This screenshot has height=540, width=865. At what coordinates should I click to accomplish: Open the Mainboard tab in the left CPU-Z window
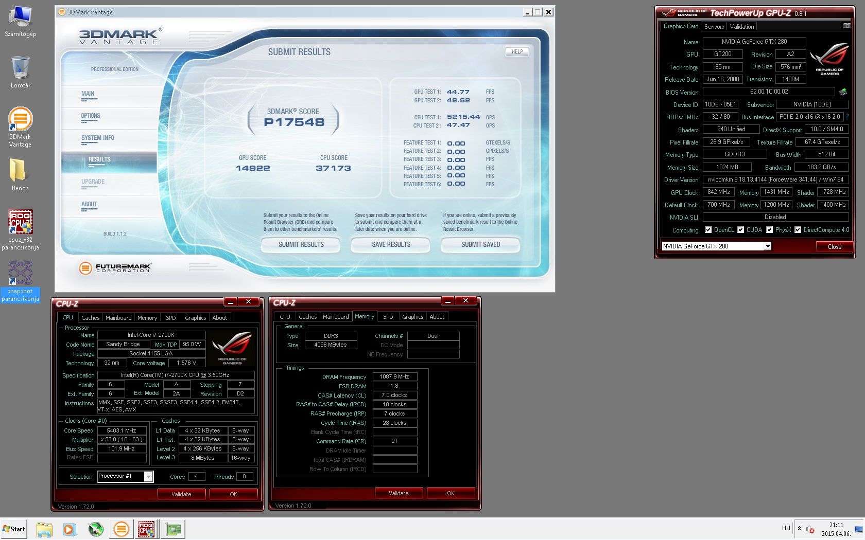[x=118, y=318]
